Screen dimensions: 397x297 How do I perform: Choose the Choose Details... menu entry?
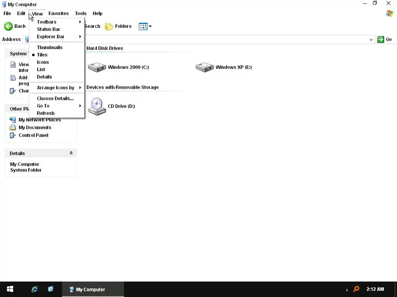click(x=57, y=99)
